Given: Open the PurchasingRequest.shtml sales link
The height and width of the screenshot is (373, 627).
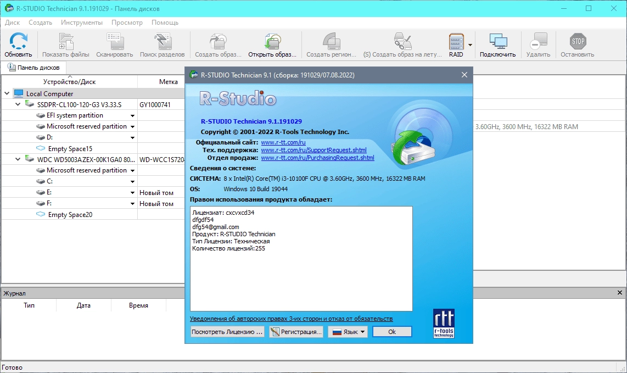Looking at the screenshot, I should pos(317,158).
